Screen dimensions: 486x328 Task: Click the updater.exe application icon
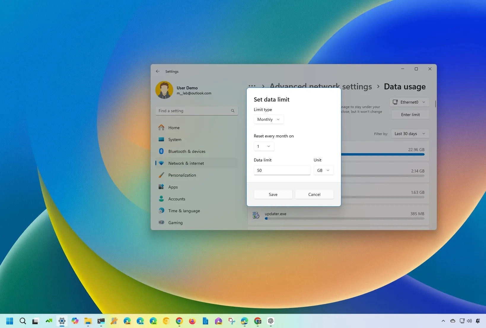coord(256,215)
